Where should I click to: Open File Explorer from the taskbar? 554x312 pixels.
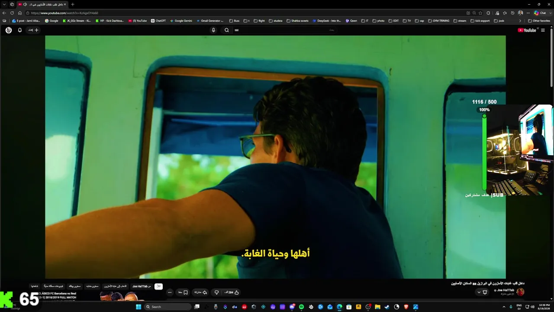point(377,307)
